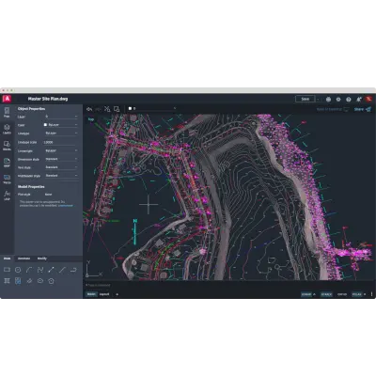Image resolution: width=376 pixels, height=376 pixels.
Task: Open the user avatar in header
Action: point(368,99)
